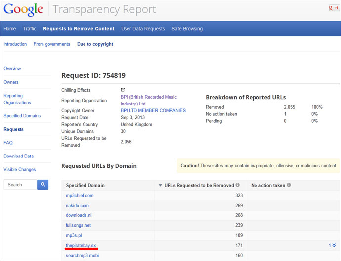Click the 171 count for thepiratebay.sx

pyautogui.click(x=239, y=245)
